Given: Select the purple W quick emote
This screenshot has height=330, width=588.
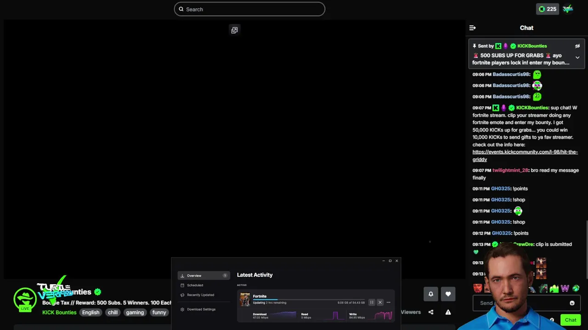Looking at the screenshot, I should (x=565, y=288).
